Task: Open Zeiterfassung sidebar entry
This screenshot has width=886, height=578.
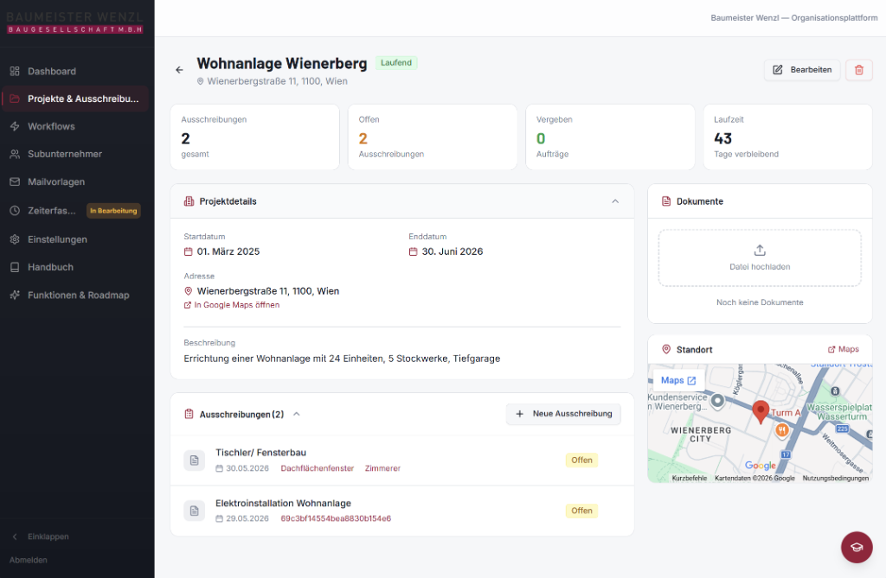Action: pos(76,211)
